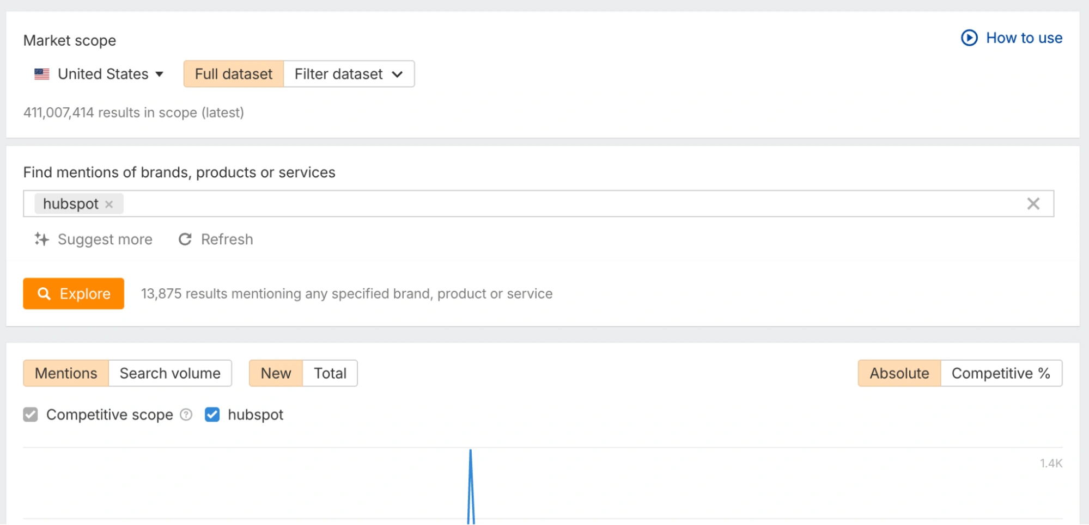Select the Total mentions toggle

coord(330,373)
